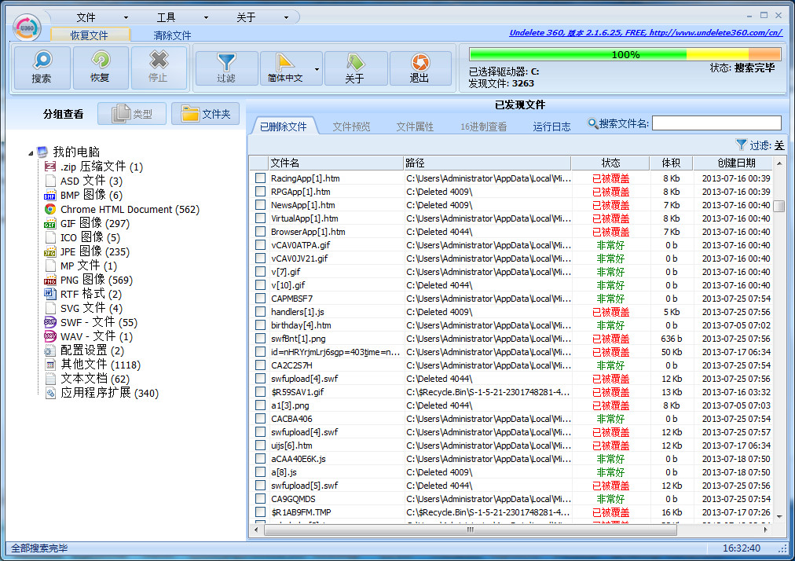The width and height of the screenshot is (795, 561).
Task: Open the 文件 menu dropdown arrow
Action: (x=126, y=18)
